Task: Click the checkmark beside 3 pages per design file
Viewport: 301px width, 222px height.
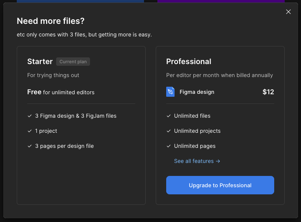Action: [x=30, y=146]
